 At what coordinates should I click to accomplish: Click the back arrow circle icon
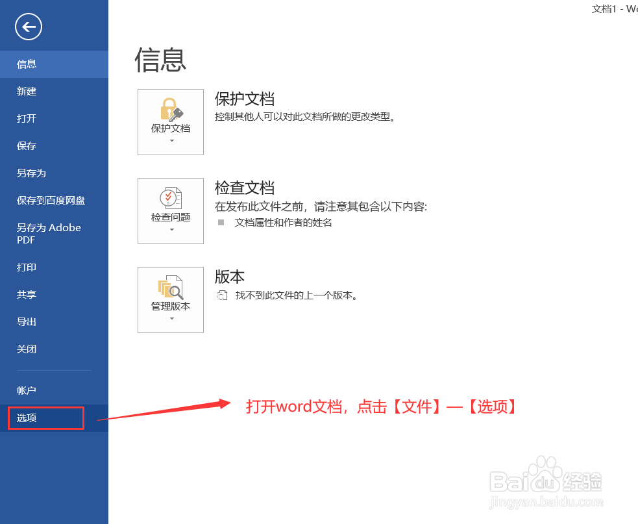click(x=29, y=27)
